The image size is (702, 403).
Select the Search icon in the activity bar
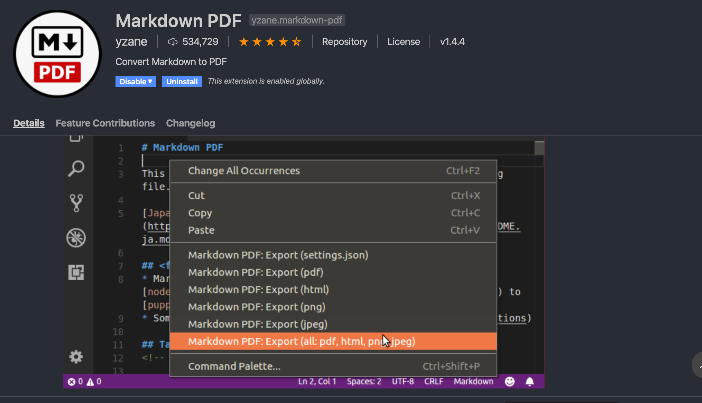click(x=76, y=168)
